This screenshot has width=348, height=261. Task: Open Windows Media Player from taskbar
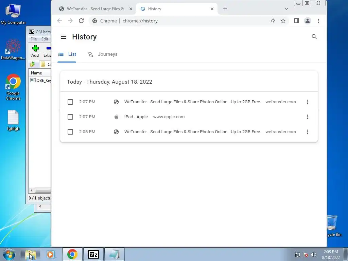point(50,254)
